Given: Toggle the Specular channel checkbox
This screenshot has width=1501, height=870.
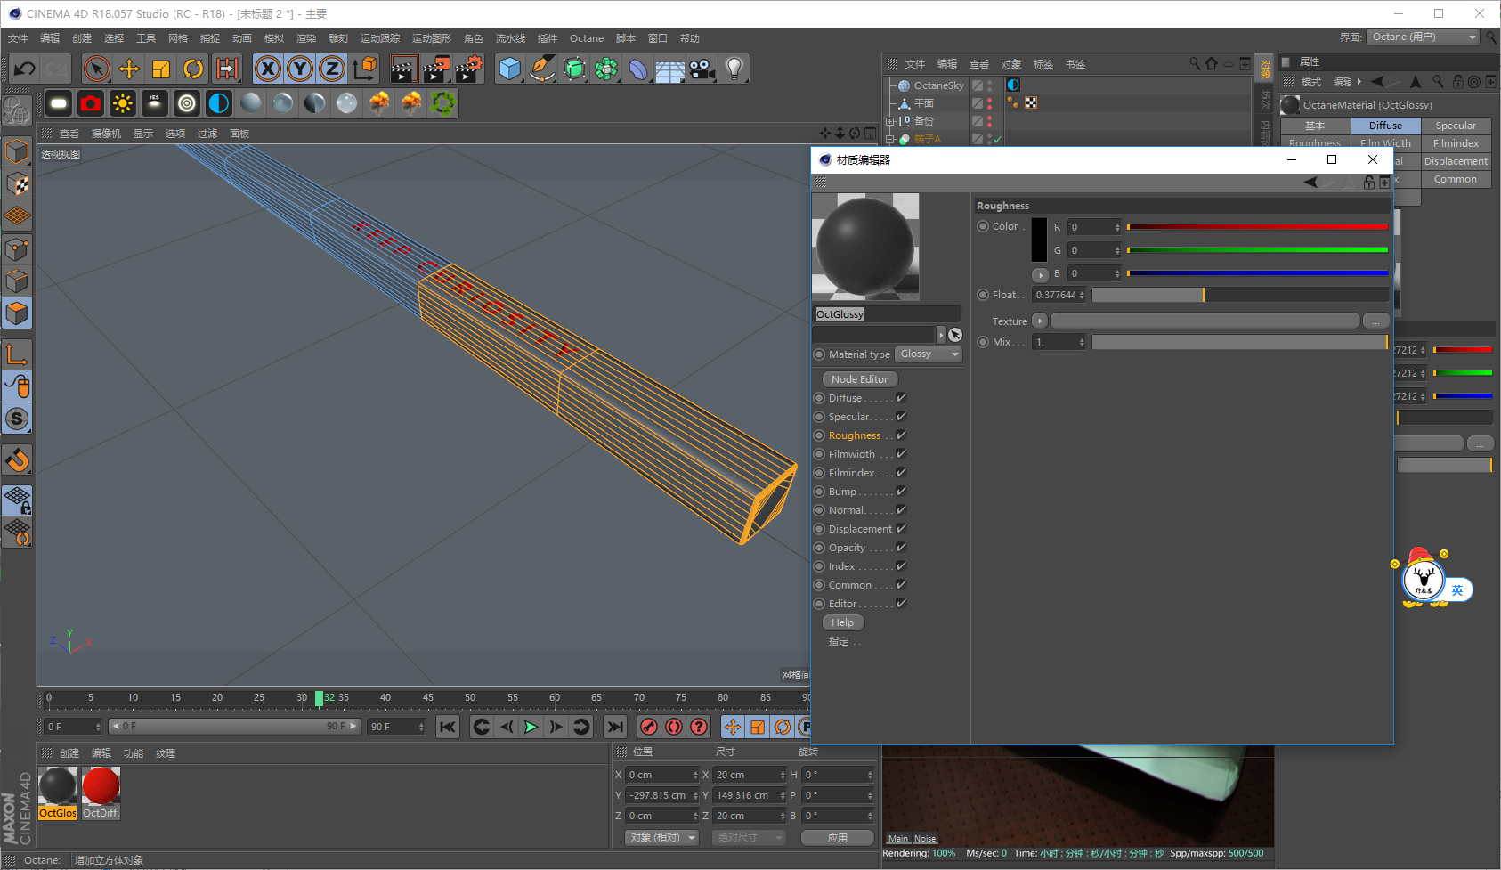Looking at the screenshot, I should point(901,417).
